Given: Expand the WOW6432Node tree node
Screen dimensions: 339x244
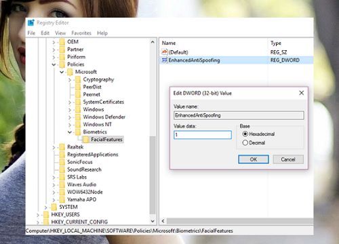Looking at the screenshot, I should (x=54, y=192).
